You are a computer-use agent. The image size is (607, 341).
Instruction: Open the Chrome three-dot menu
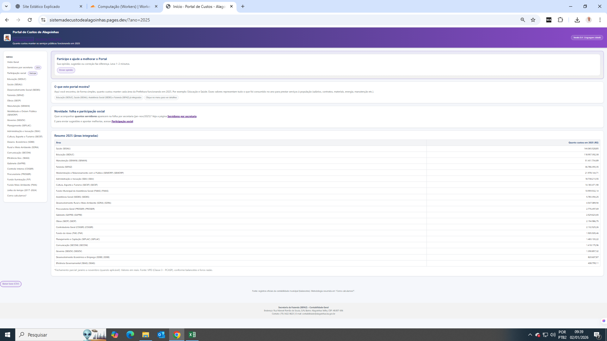[600, 20]
